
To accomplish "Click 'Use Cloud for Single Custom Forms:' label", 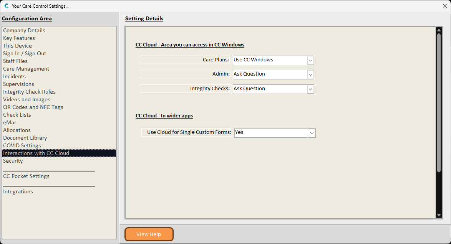I will tap(189, 132).
